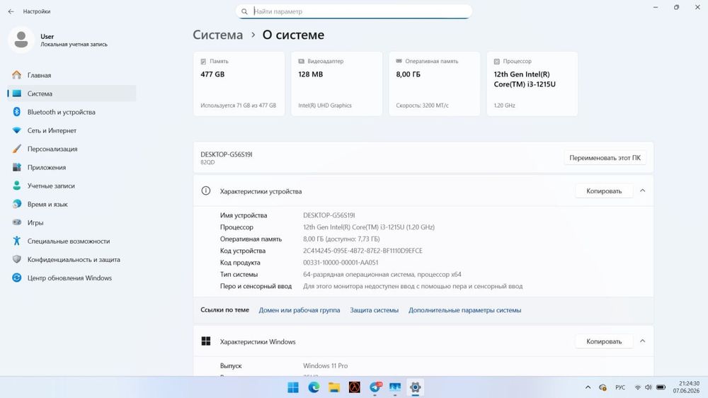Select the Код устройства value text

tap(362, 251)
